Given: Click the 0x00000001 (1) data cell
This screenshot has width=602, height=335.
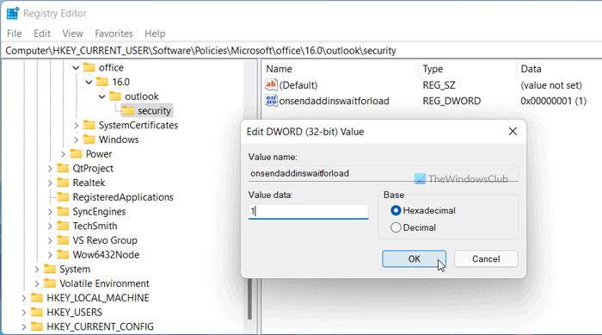Looking at the screenshot, I should [x=553, y=101].
